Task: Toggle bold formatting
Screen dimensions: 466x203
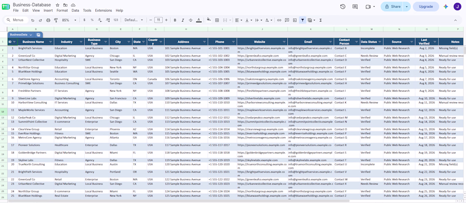Action: tap(175, 20)
